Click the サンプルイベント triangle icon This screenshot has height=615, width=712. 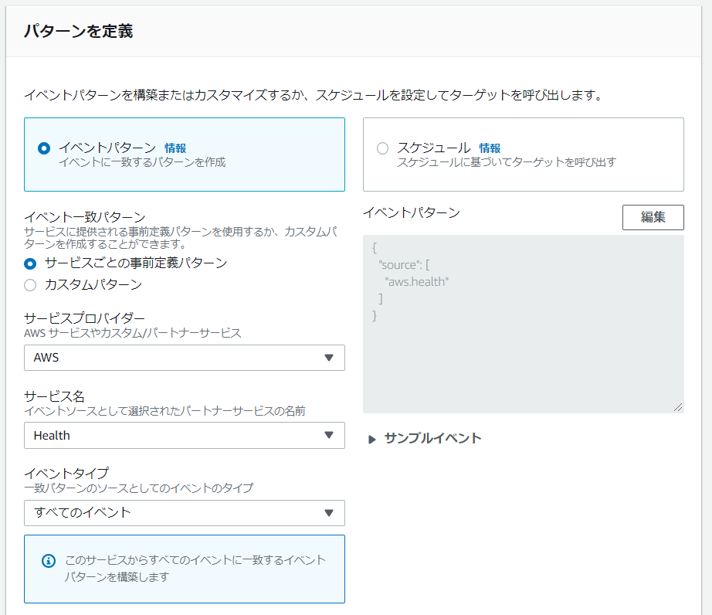(372, 439)
